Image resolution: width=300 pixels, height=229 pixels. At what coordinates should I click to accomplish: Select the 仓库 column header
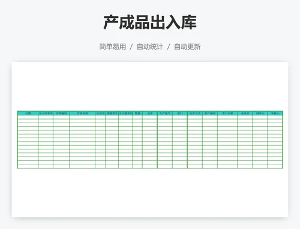click(150, 114)
